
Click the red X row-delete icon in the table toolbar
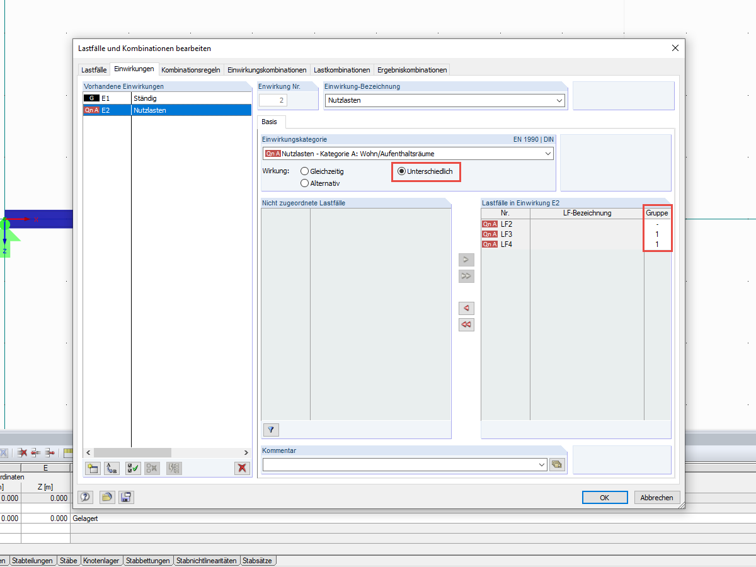pyautogui.click(x=23, y=452)
